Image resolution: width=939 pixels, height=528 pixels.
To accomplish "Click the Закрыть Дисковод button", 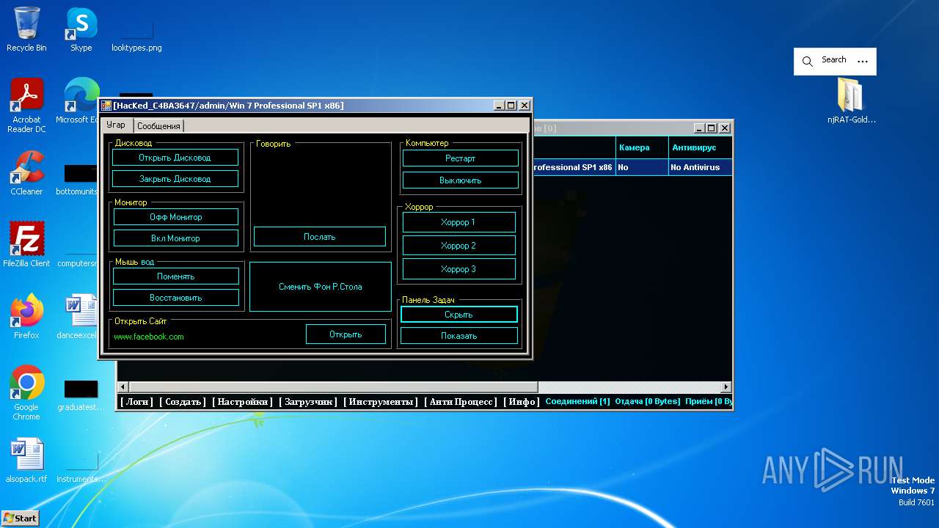I will coord(175,179).
